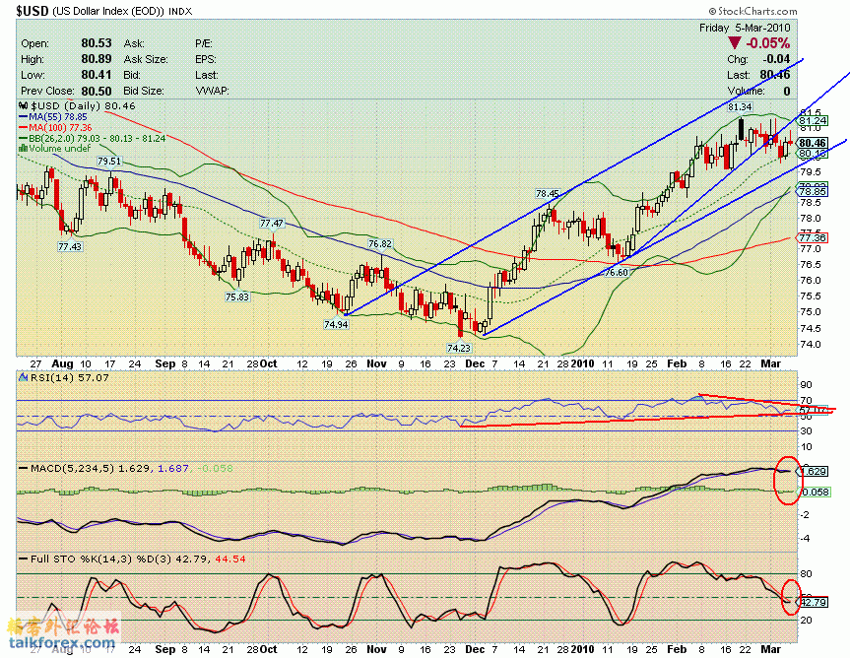Click the 42.79 stochastic axis tag
This screenshot has width=850, height=658.
(x=812, y=602)
